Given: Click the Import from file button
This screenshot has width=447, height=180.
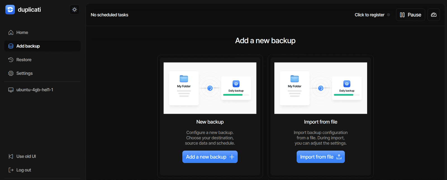Looking at the screenshot, I should click(321, 157).
